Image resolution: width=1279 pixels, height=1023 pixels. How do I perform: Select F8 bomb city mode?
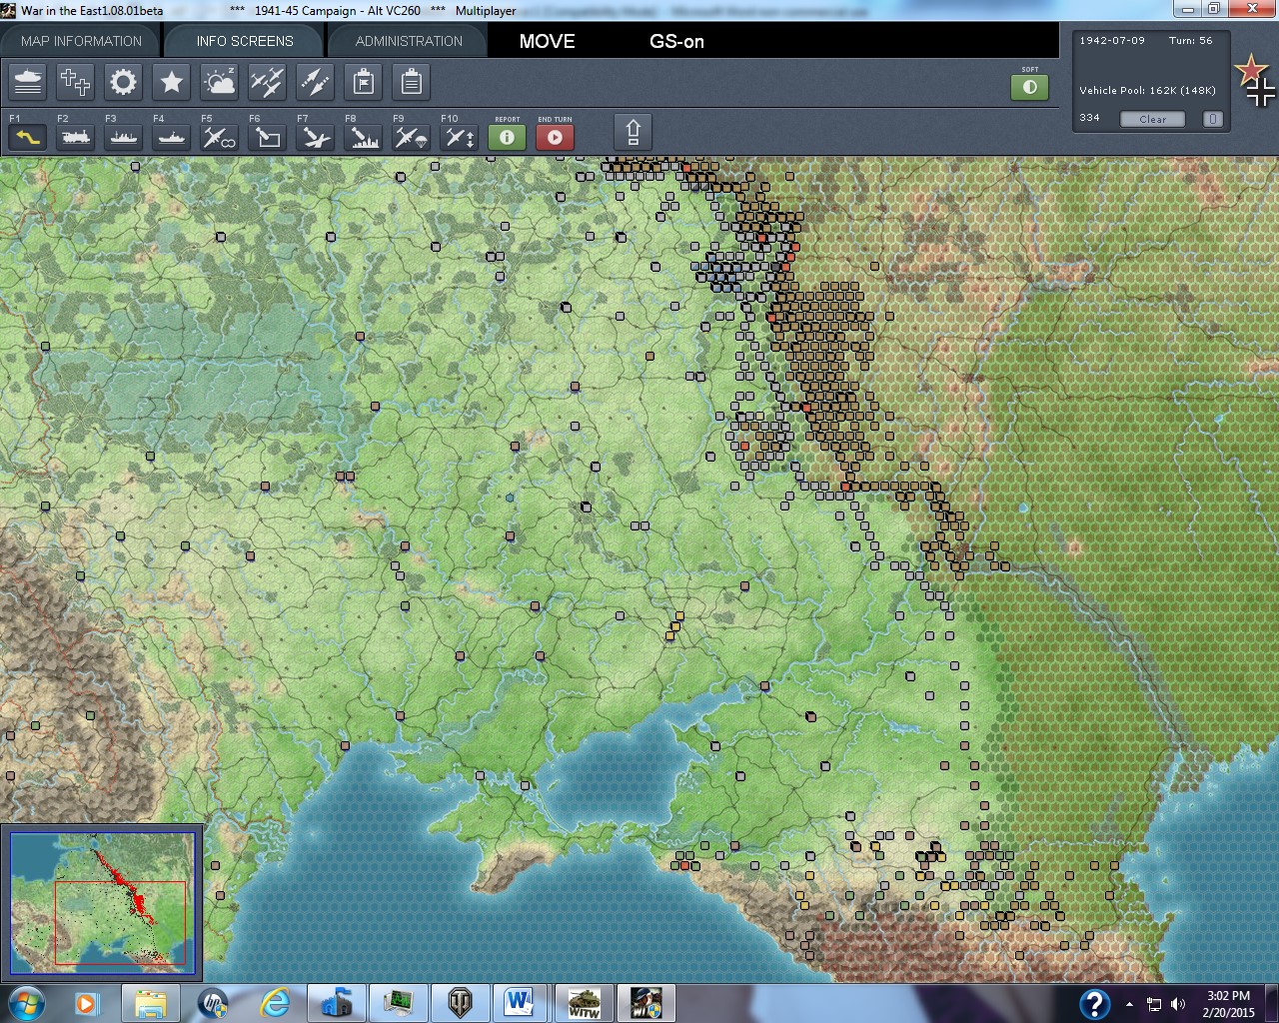(x=364, y=137)
